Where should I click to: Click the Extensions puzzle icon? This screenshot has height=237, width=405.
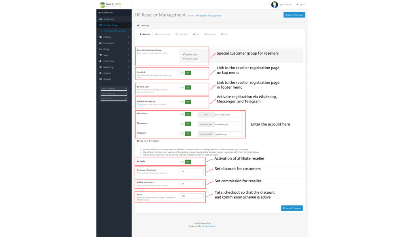tap(100, 43)
